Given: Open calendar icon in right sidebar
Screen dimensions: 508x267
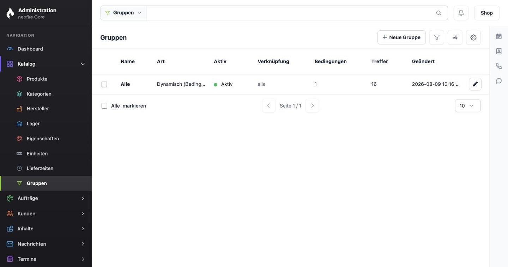Looking at the screenshot, I should 499,36.
